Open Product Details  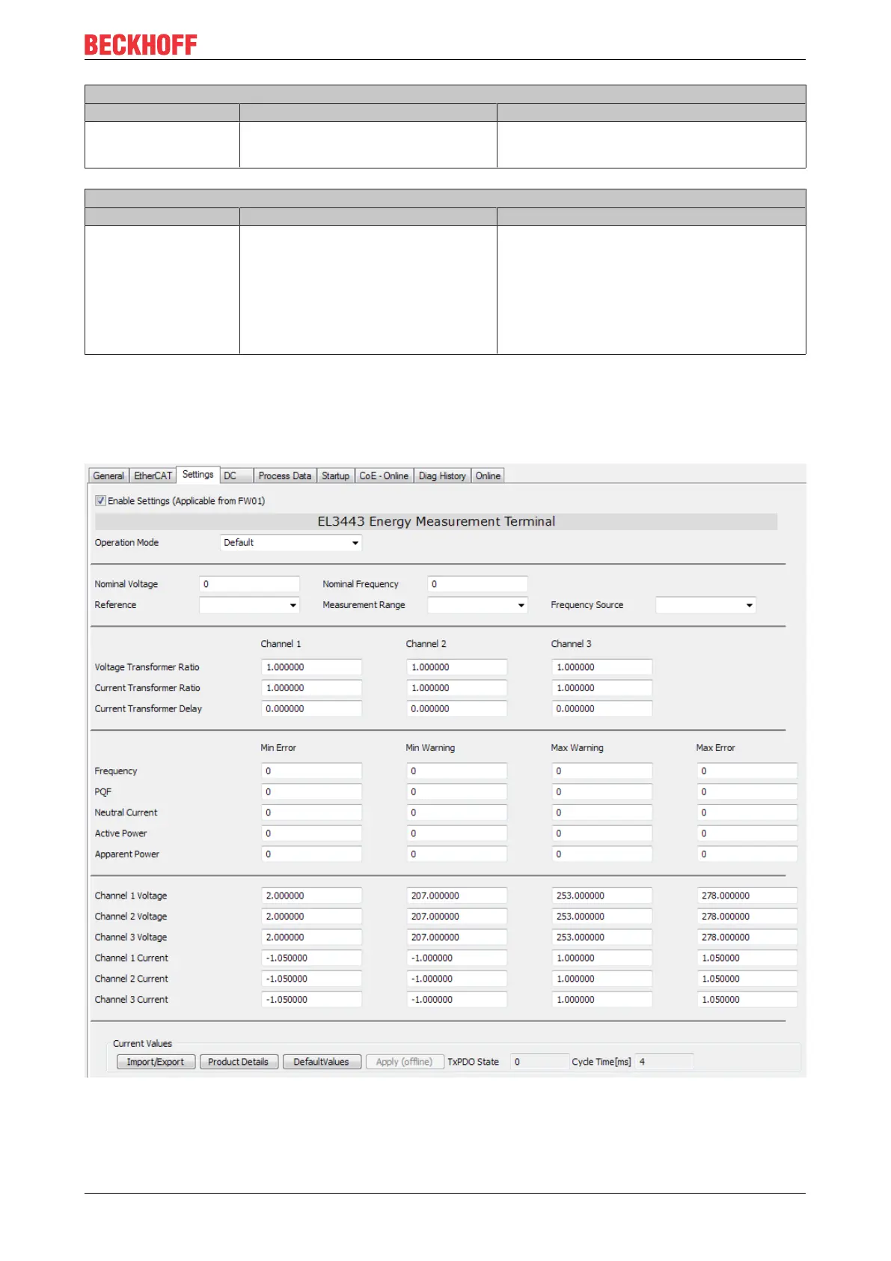239,1062
